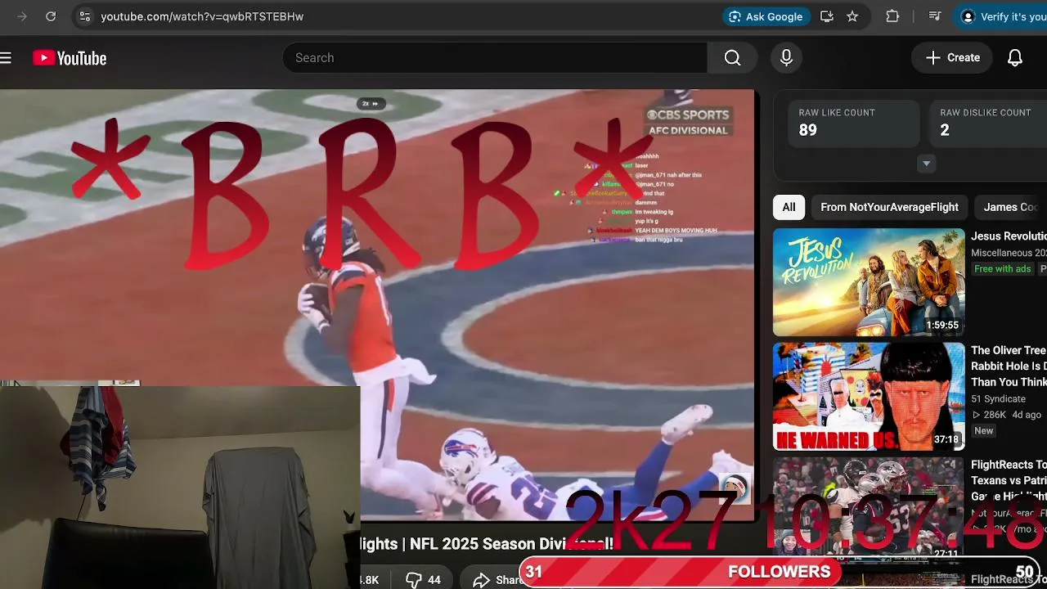The height and width of the screenshot is (589, 1047).
Task: Select the James Coo… filter chip
Action: (x=1011, y=207)
